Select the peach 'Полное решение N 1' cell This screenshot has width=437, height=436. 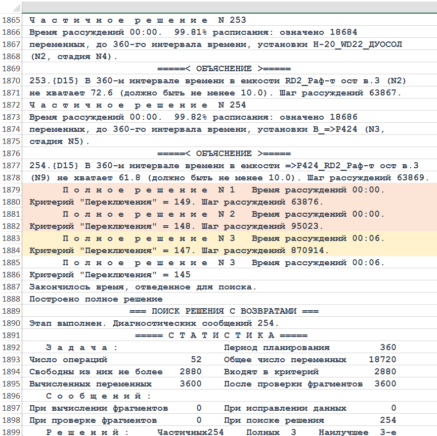coord(223,190)
